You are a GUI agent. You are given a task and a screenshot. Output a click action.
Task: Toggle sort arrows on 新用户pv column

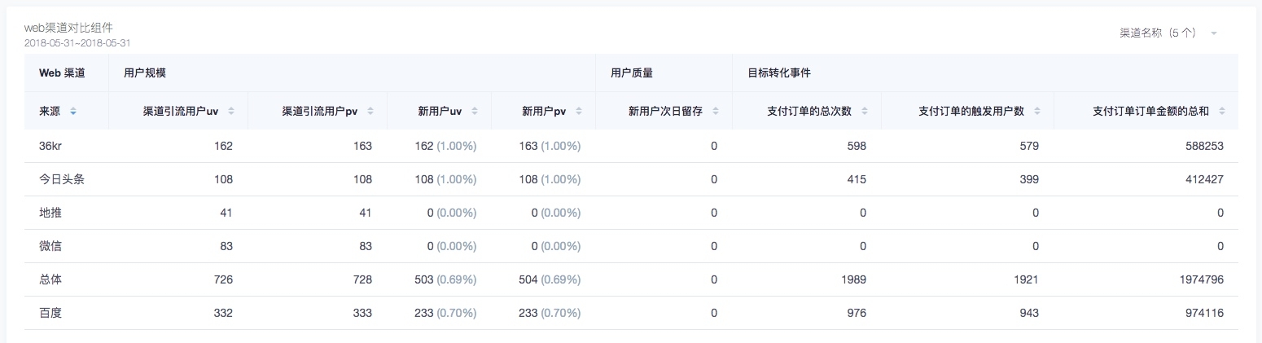tap(579, 112)
